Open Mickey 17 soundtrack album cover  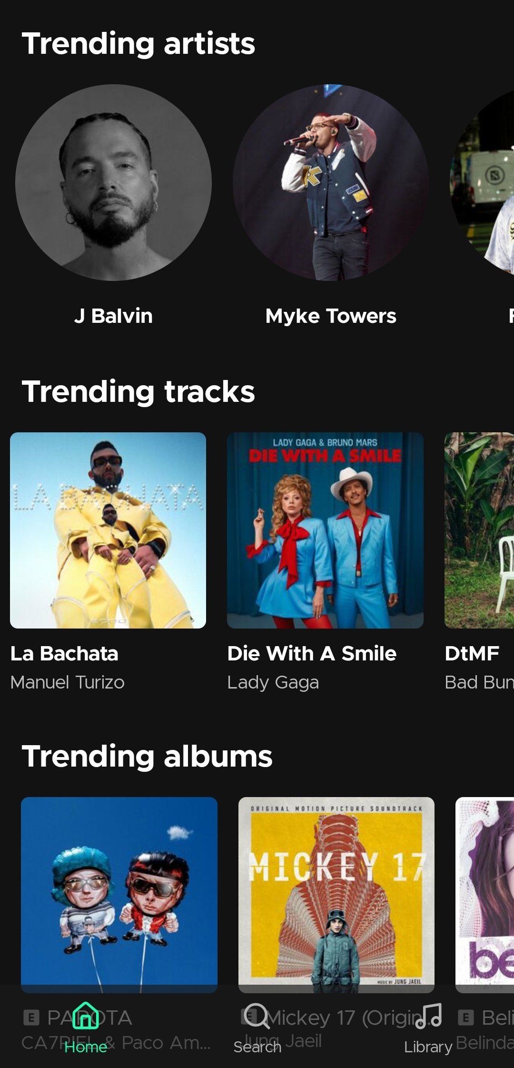point(336,895)
